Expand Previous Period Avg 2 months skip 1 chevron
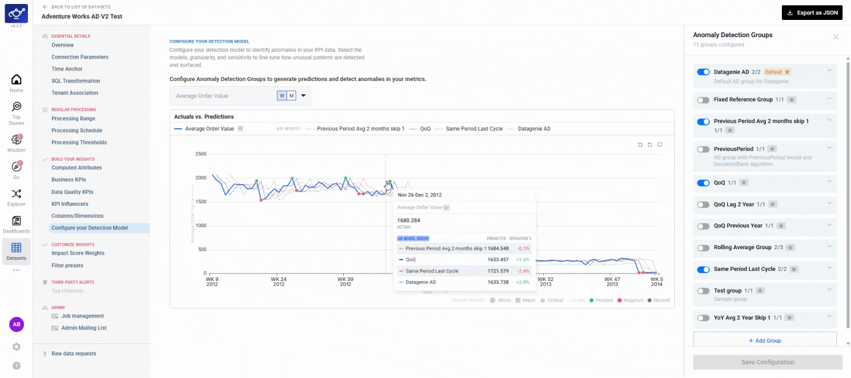 (x=829, y=120)
